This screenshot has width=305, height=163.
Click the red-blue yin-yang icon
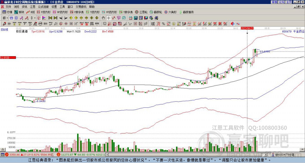coord(233,24)
